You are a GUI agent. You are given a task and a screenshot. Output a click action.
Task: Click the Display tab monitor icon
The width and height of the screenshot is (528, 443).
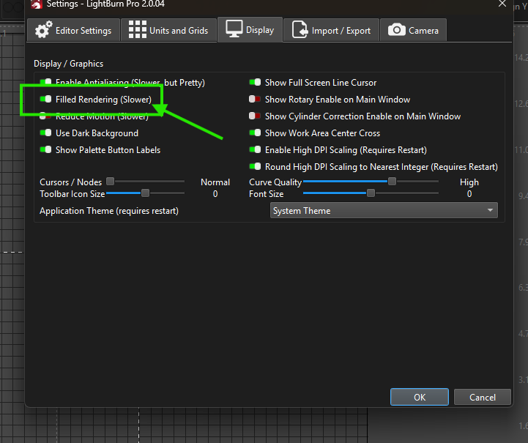click(234, 29)
